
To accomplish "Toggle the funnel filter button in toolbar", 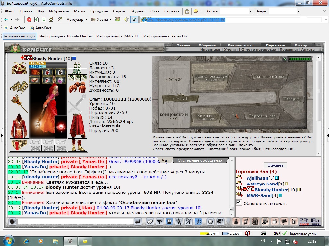I will pyautogui.click(x=134, y=20).
